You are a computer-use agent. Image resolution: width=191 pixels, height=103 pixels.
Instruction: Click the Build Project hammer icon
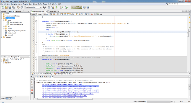pyautogui.click(x=49, y=7)
